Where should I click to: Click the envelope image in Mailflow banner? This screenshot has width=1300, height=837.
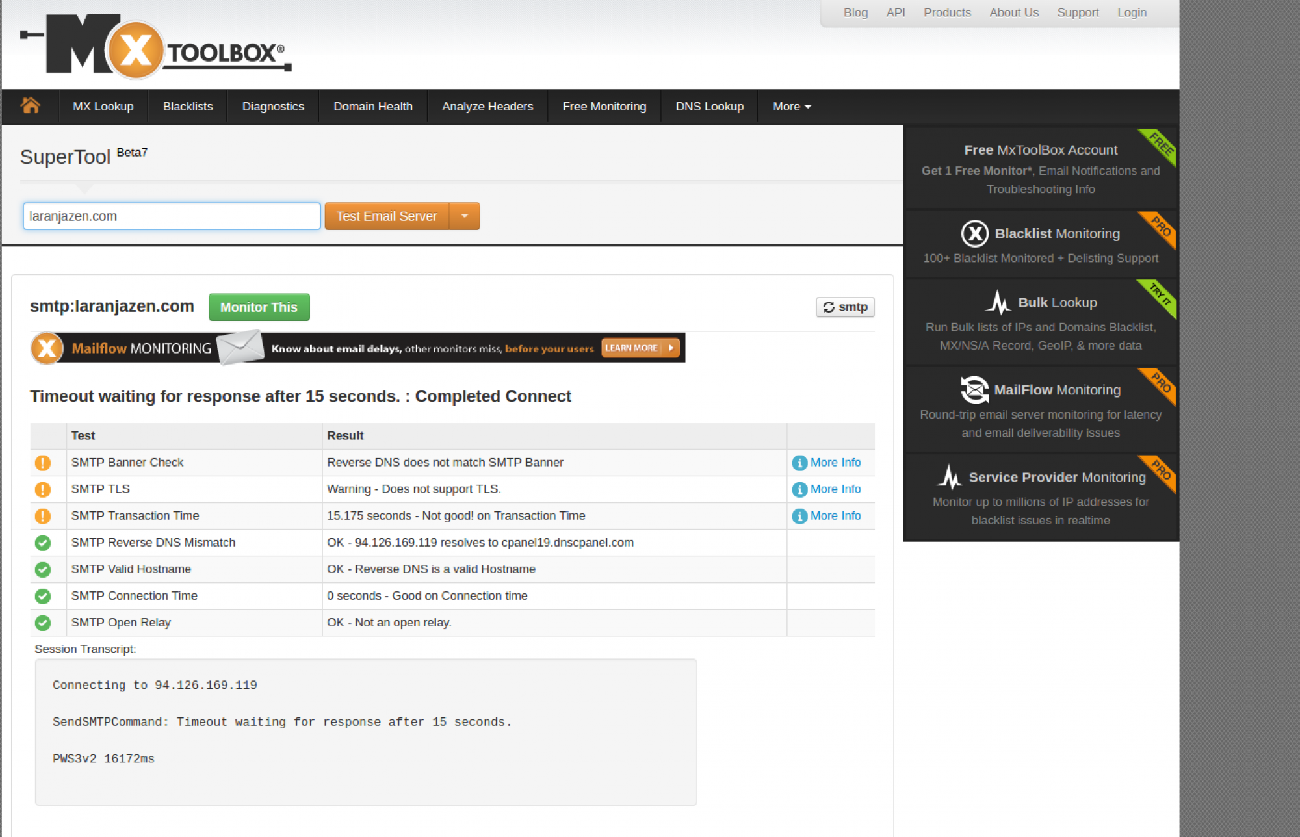point(240,348)
